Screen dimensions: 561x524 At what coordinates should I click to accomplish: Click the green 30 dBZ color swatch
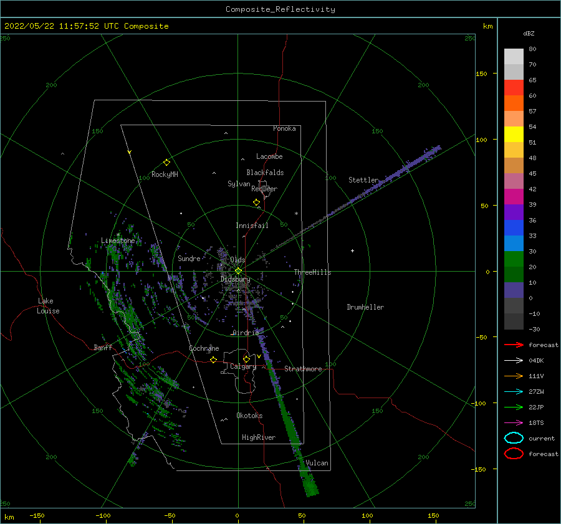514,259
